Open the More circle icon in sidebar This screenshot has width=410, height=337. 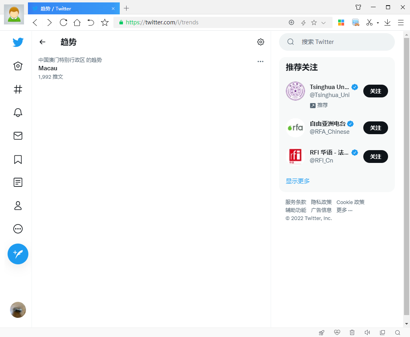pos(18,229)
